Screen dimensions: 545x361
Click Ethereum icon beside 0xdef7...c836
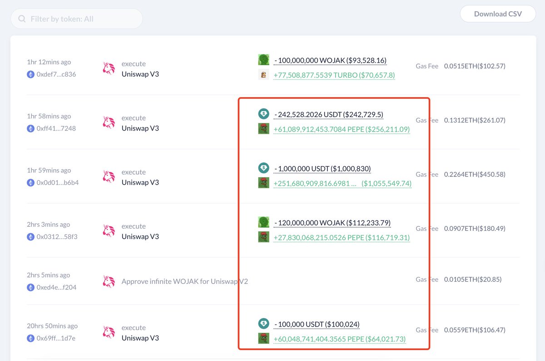coord(31,74)
